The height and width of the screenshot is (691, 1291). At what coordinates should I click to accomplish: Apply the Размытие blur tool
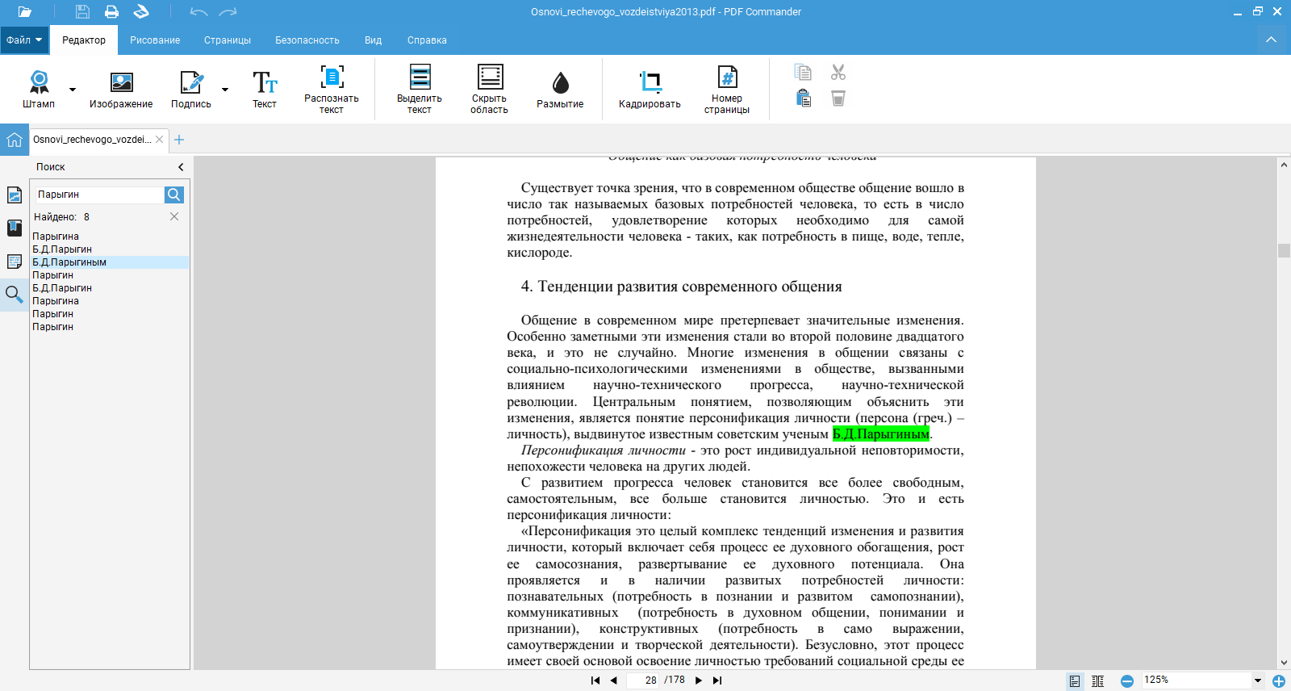560,89
